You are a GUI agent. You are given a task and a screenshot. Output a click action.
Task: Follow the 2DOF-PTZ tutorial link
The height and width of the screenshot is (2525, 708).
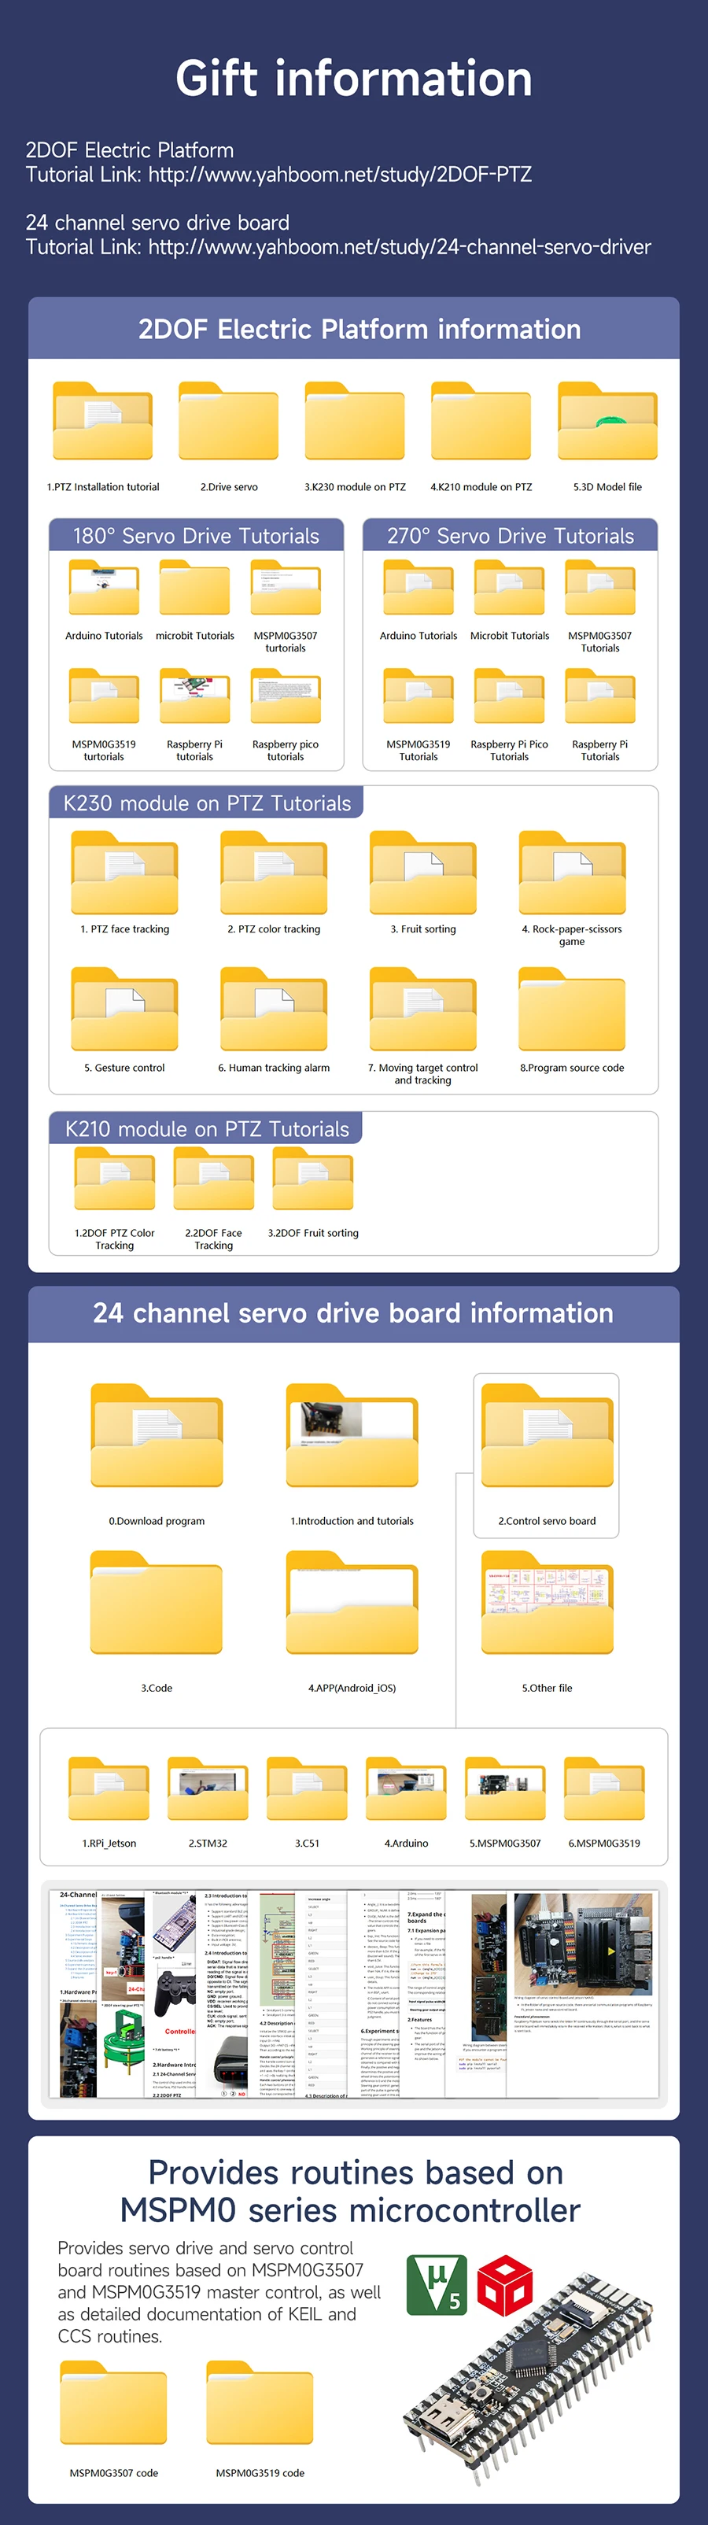(341, 175)
